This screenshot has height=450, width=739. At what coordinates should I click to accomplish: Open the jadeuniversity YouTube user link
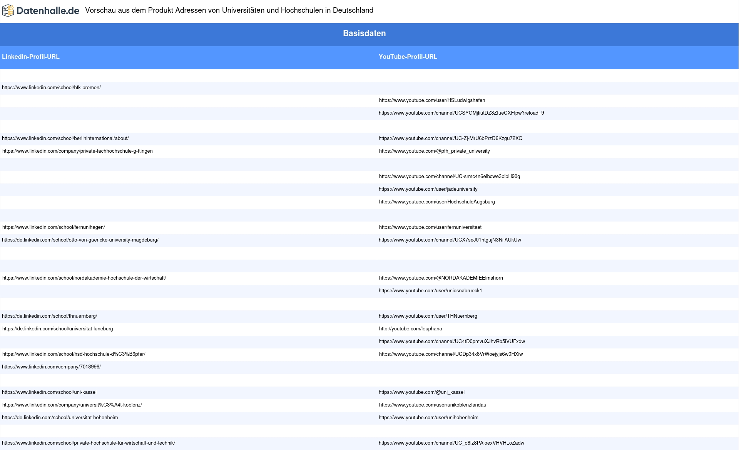point(428,189)
